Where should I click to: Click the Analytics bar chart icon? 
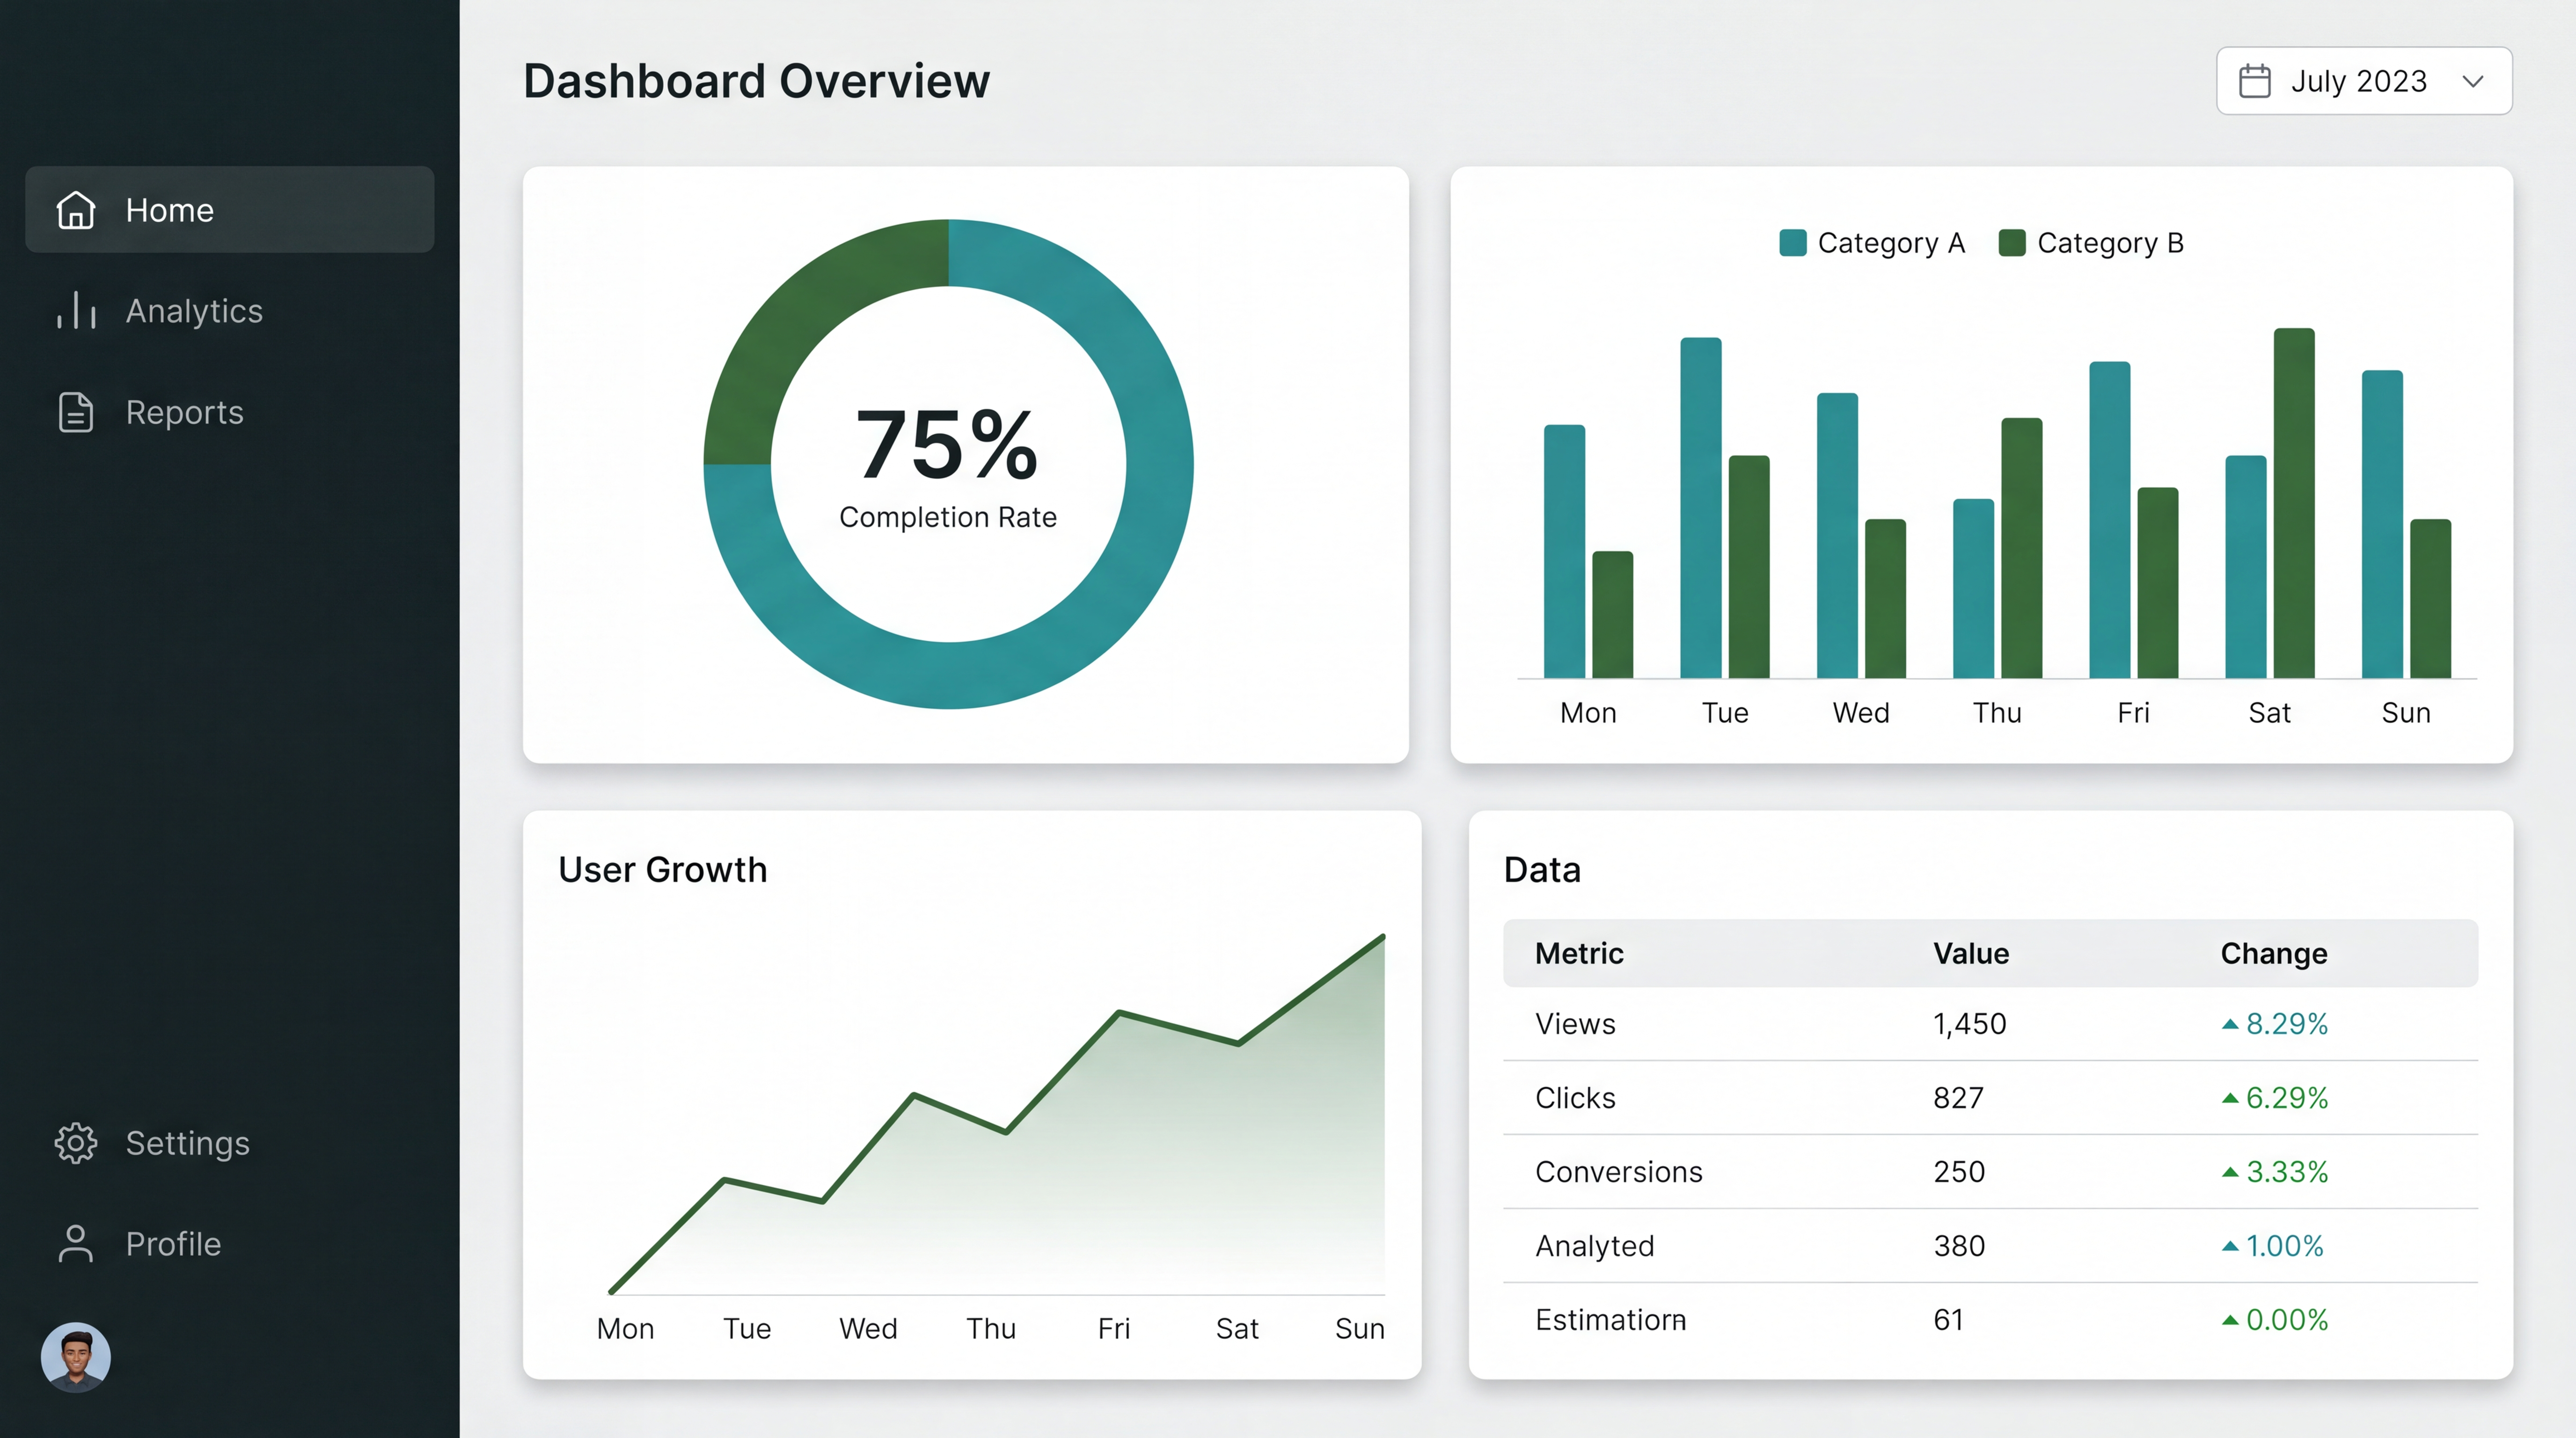76,311
